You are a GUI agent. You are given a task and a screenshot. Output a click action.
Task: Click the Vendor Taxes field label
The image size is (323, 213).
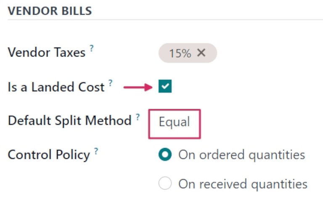point(47,53)
